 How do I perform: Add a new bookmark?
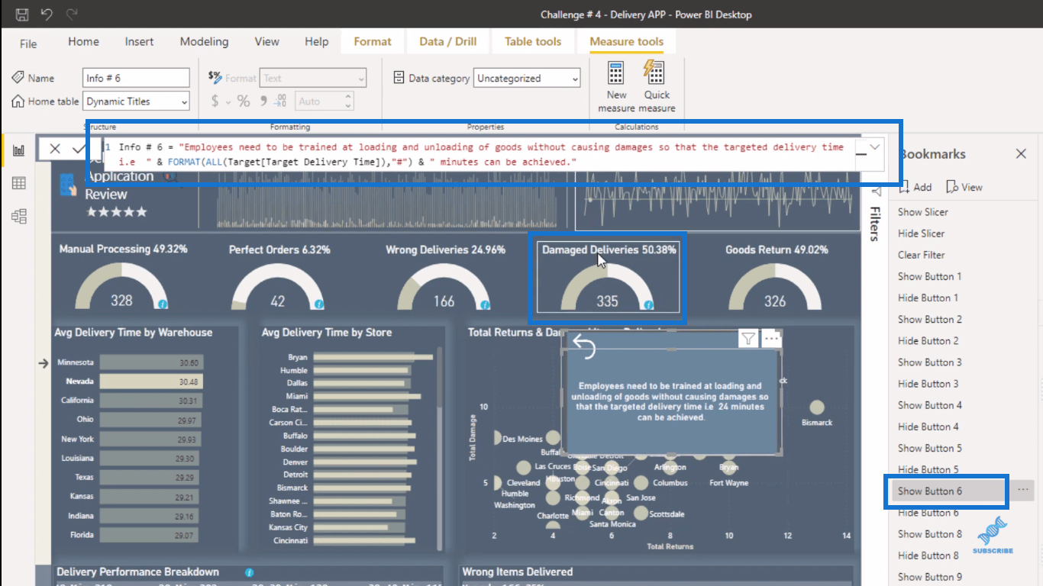[915, 187]
